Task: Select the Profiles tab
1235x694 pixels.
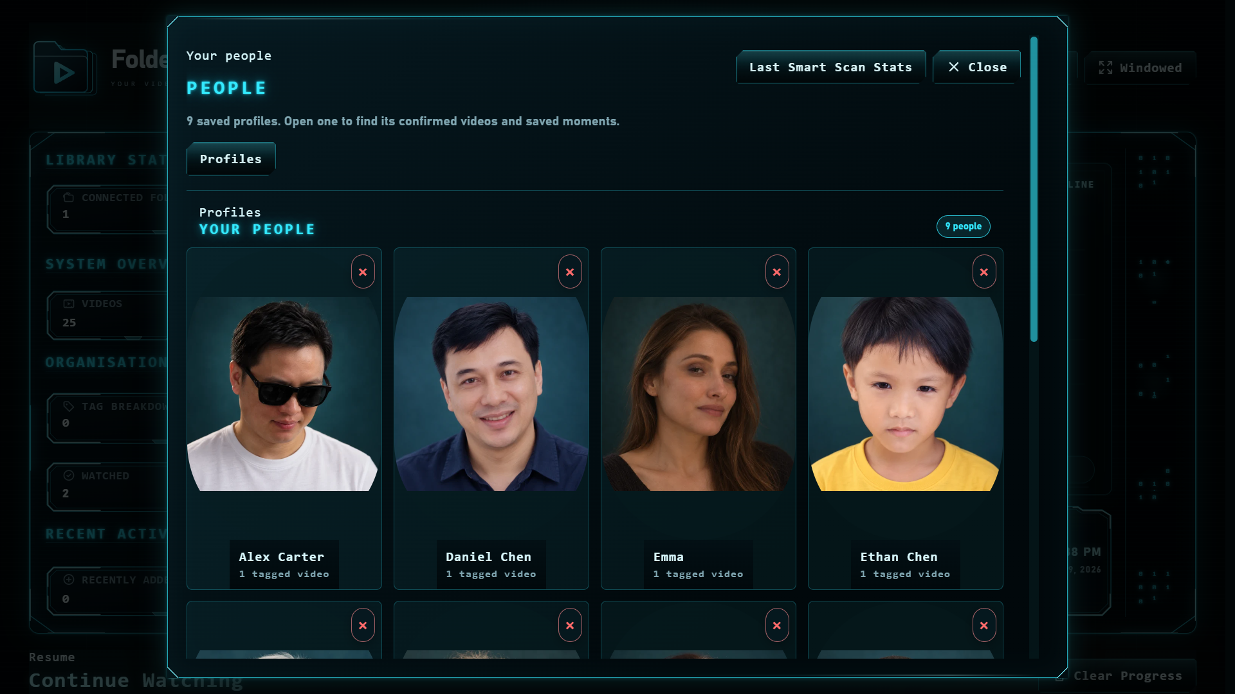Action: pos(231,159)
